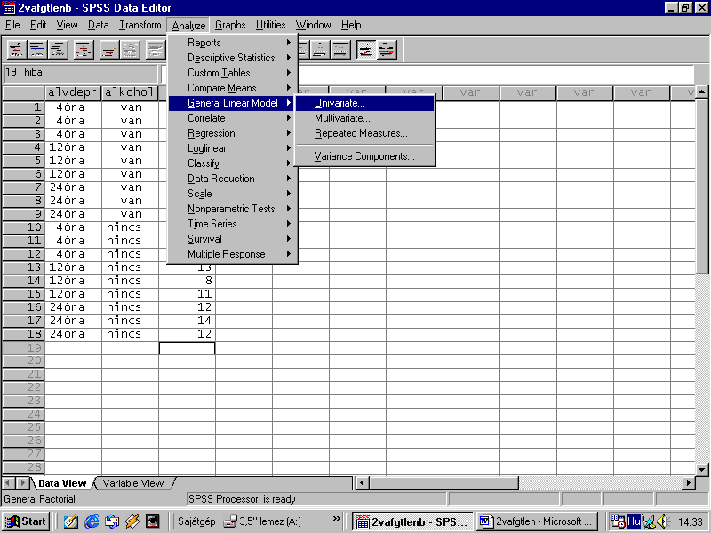Click the Hu language indicator
Viewport: 711px width, 533px height.
coord(633,521)
